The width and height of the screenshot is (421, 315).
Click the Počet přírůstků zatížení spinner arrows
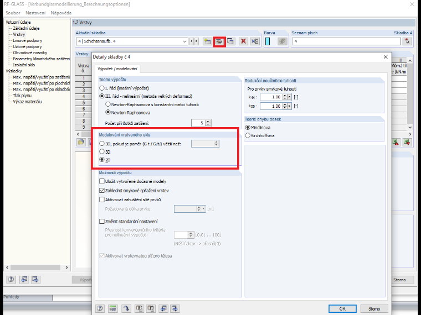pos(208,123)
